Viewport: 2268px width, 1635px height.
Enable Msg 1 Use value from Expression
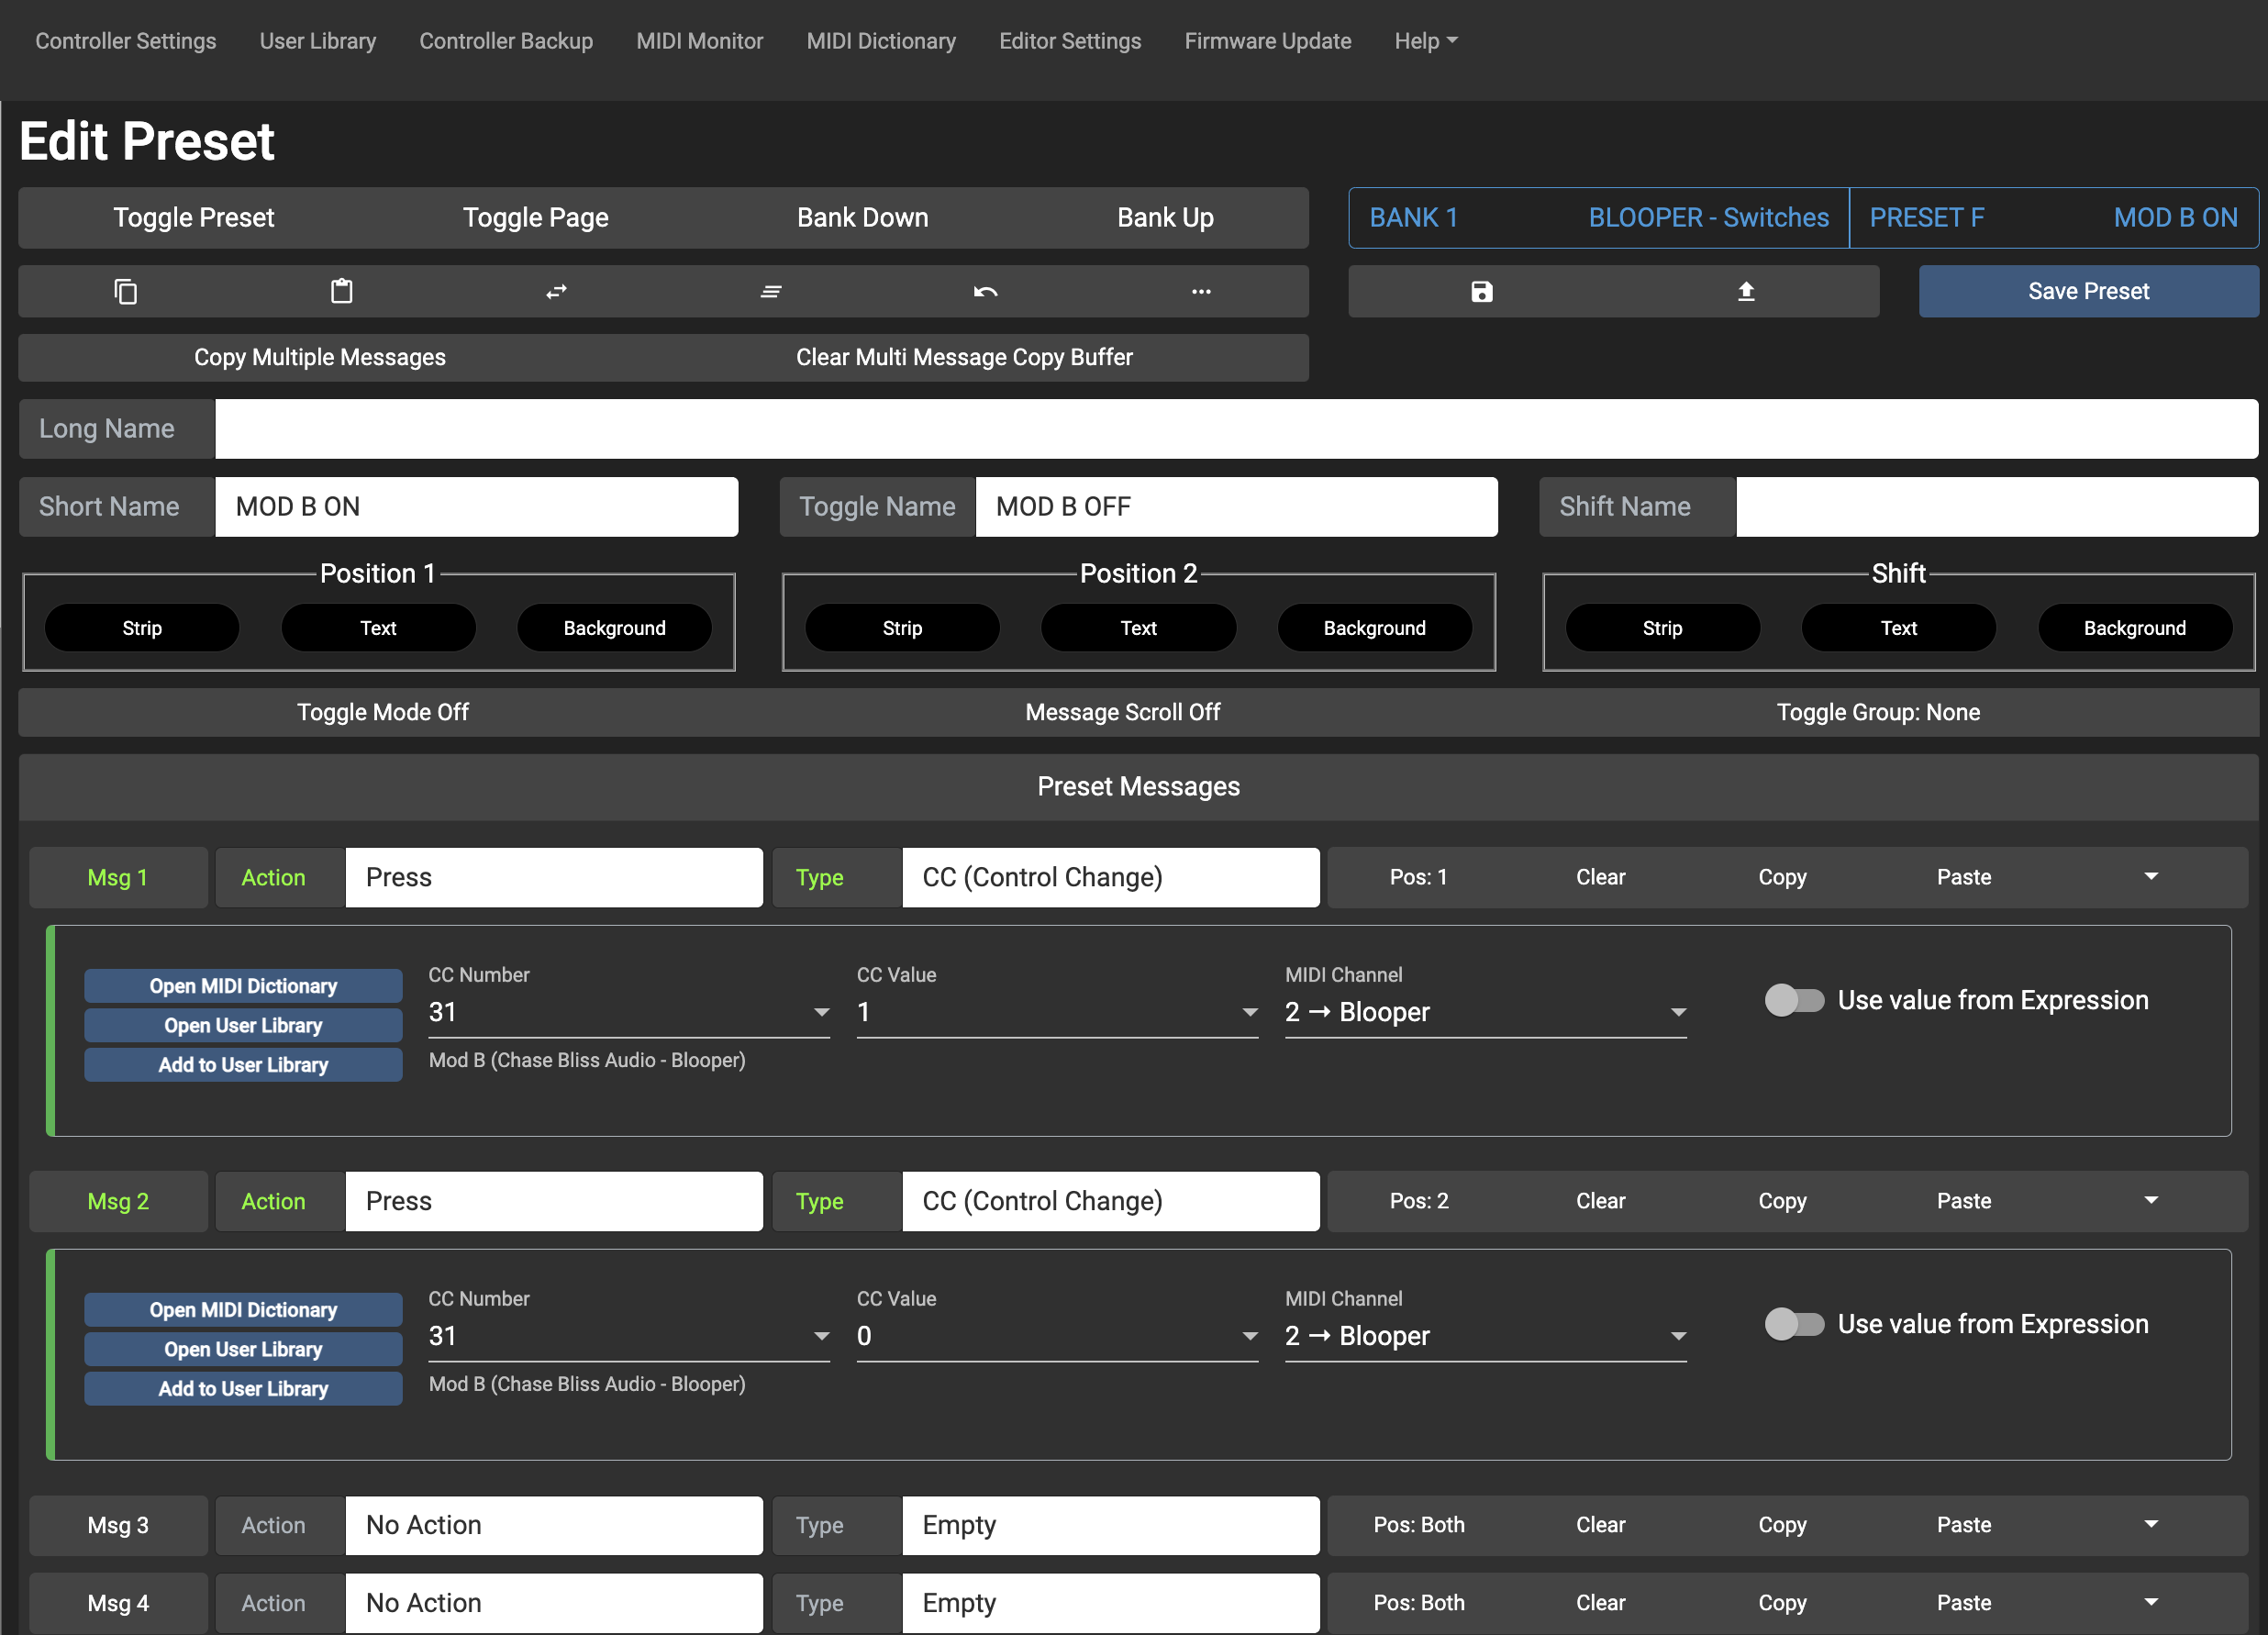1794,1000
